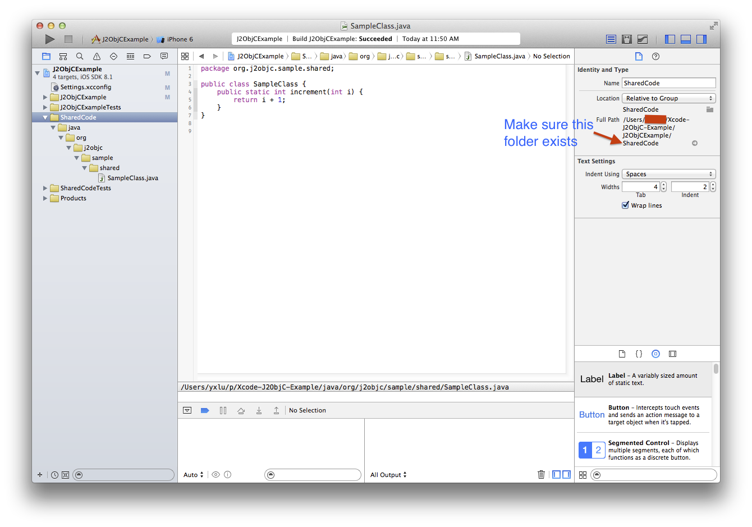The width and height of the screenshot is (752, 527).
Task: Uncheck the Wrap lines checkbox
Action: point(625,205)
